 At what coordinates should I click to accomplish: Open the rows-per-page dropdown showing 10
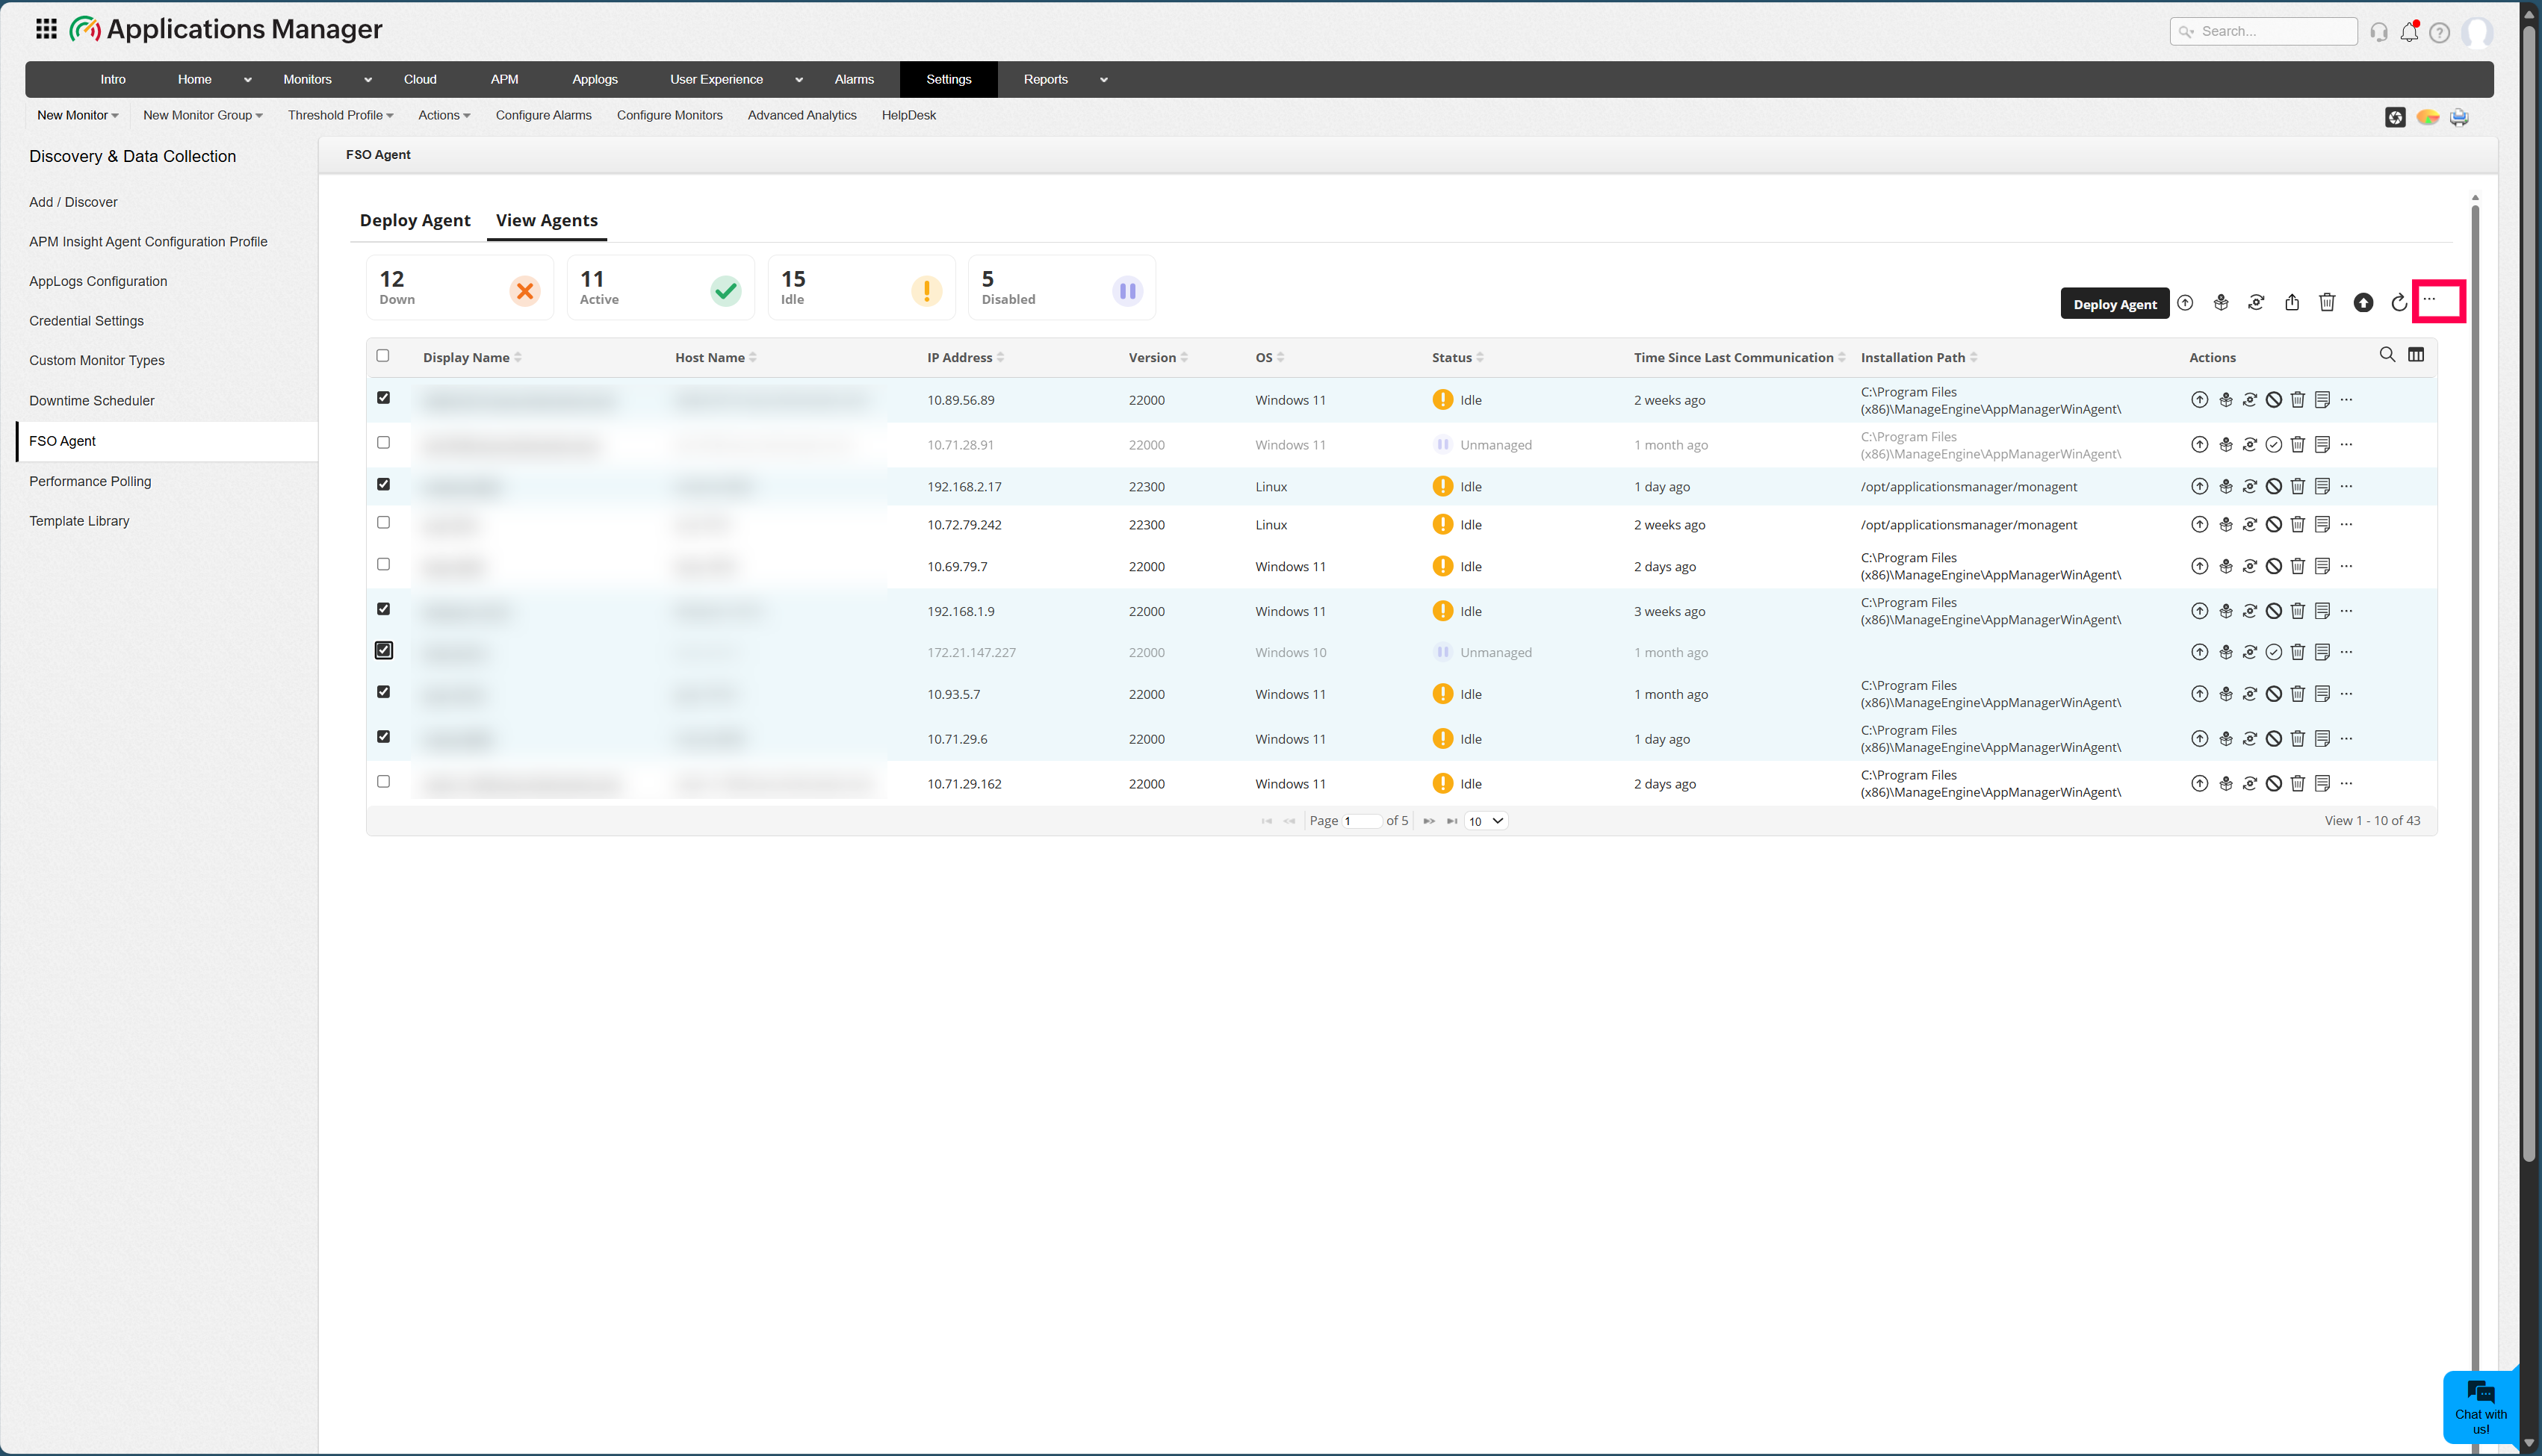point(1486,821)
